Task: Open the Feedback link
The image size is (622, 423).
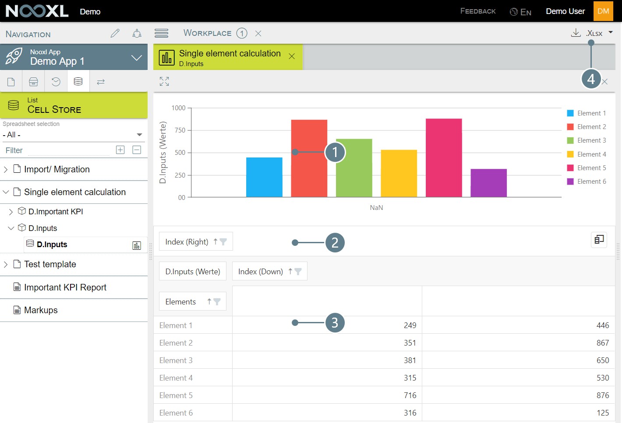Action: pos(478,11)
